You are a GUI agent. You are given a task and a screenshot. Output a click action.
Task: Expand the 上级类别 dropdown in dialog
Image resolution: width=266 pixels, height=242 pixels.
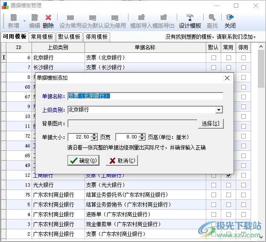click(x=219, y=110)
